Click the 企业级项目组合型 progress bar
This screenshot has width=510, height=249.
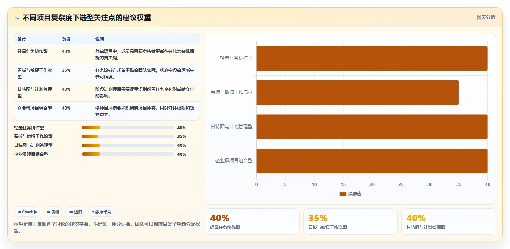tap(128, 154)
